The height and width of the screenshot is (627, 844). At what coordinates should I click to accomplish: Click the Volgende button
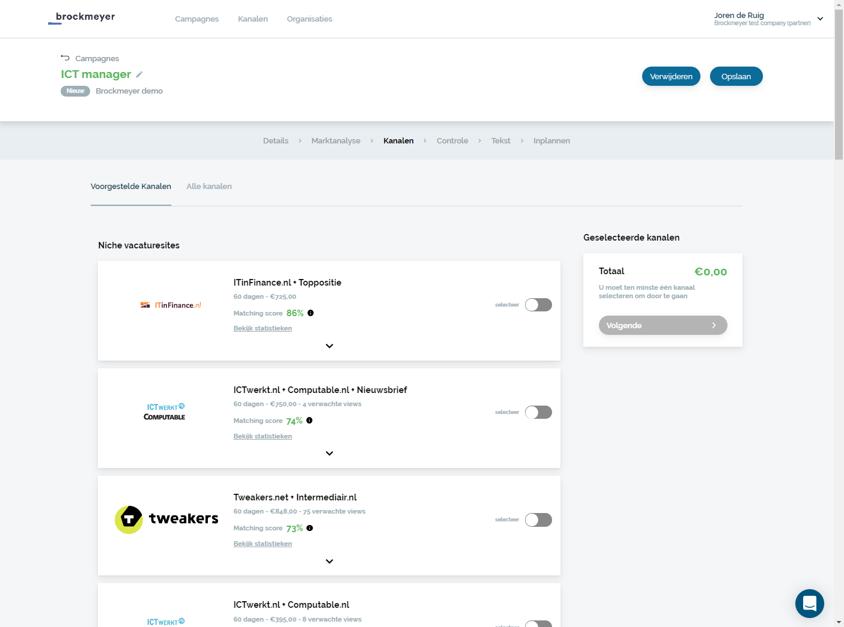click(663, 325)
